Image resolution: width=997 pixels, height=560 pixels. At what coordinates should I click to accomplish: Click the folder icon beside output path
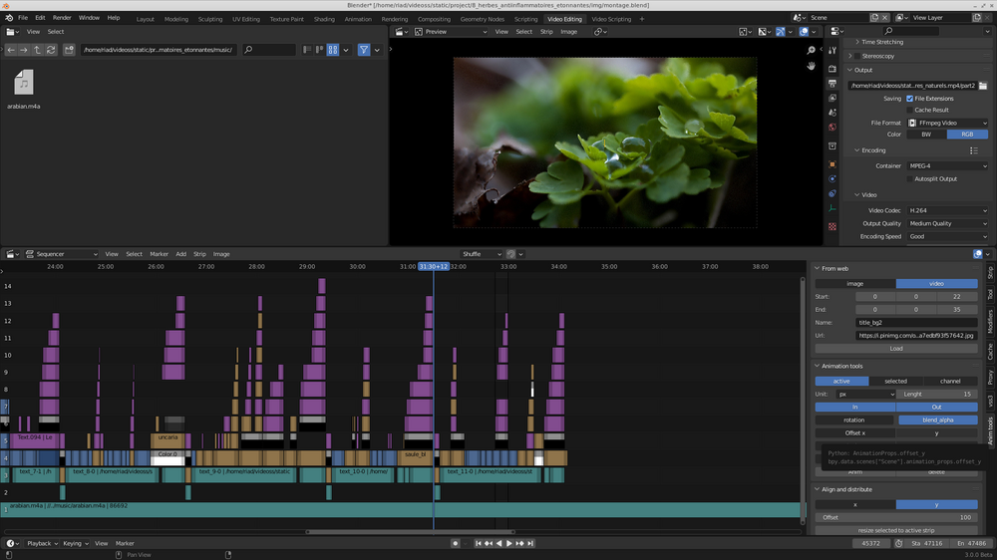pyautogui.click(x=983, y=86)
